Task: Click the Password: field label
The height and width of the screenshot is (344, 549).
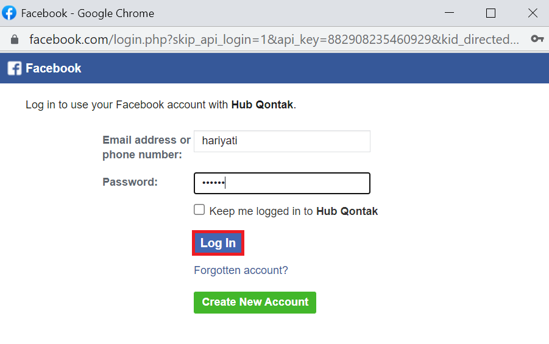Action: click(x=130, y=182)
